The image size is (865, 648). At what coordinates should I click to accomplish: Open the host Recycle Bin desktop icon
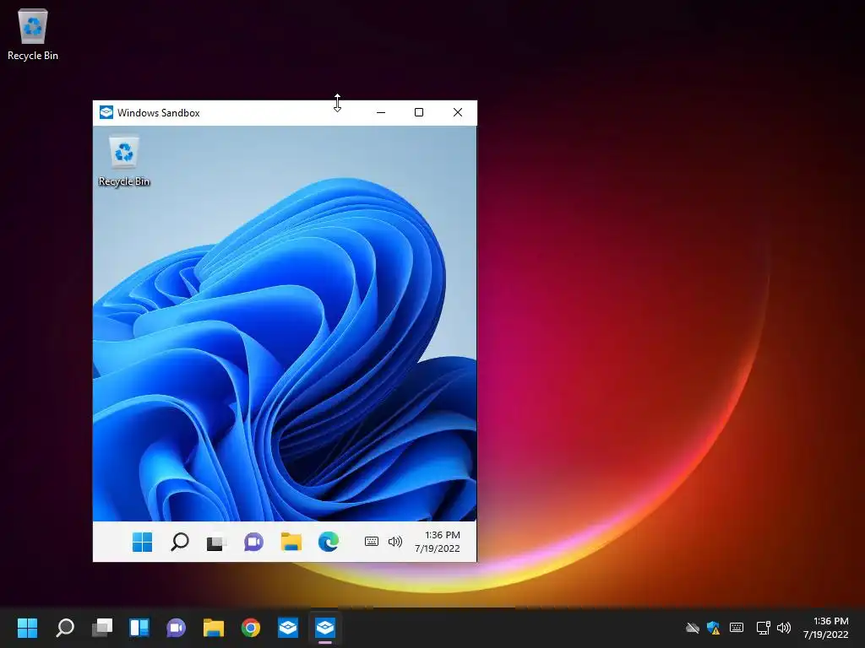click(33, 35)
